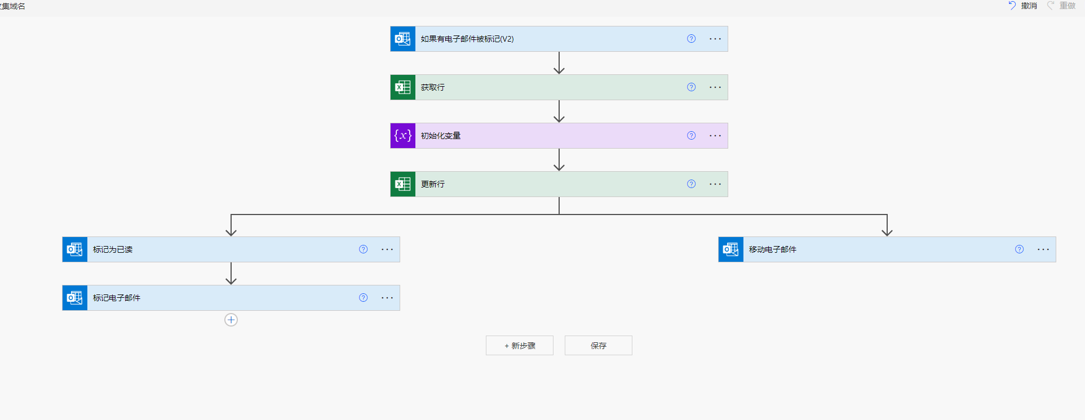Open help for 移动电子邮件 step
1085x420 pixels.
(1020, 249)
